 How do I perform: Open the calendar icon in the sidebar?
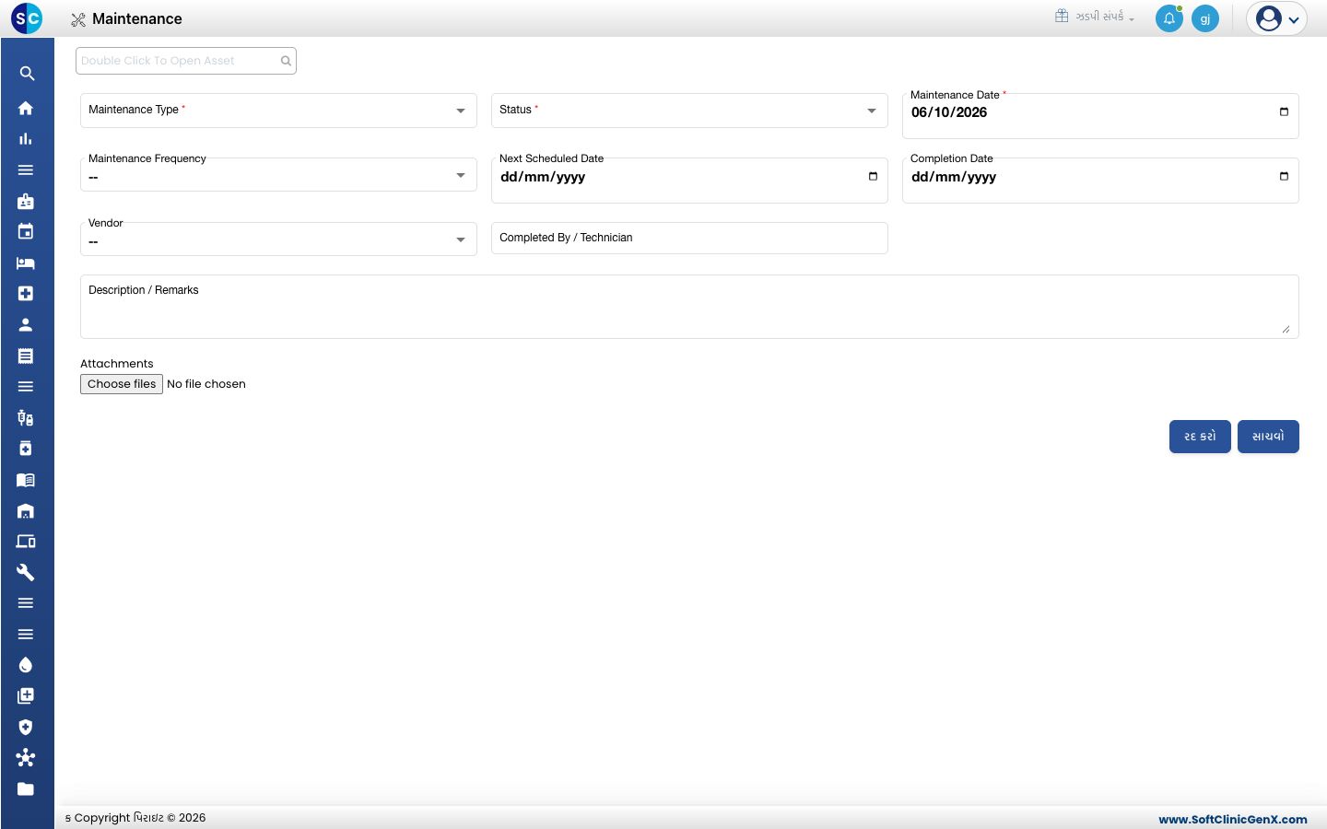point(26,231)
